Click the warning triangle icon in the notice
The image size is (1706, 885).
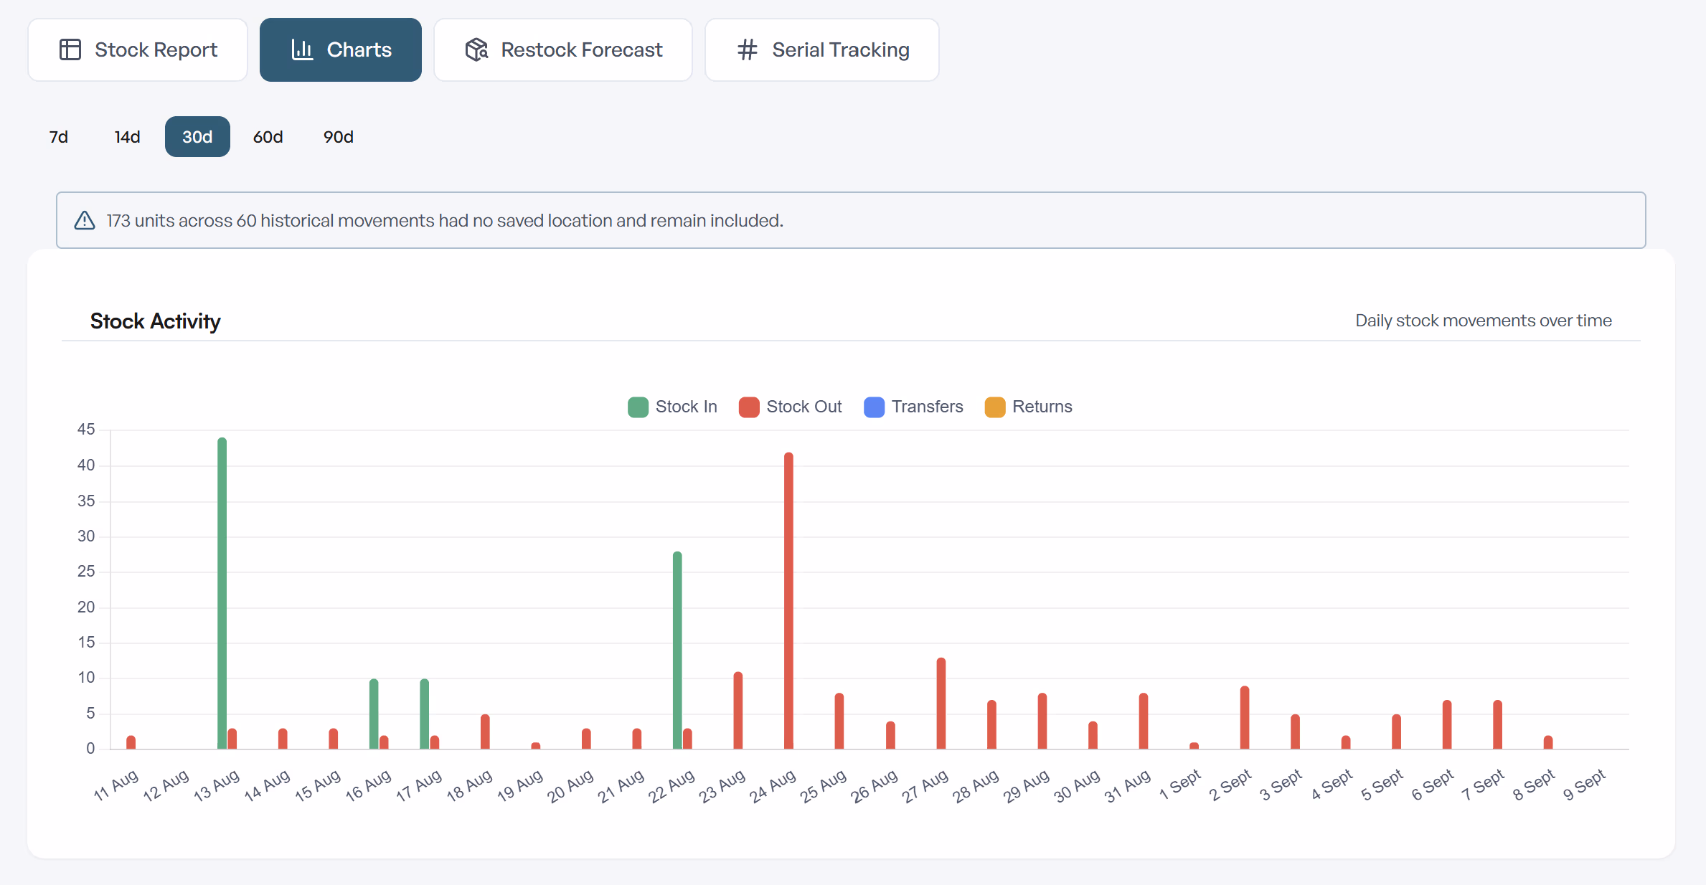coord(85,220)
